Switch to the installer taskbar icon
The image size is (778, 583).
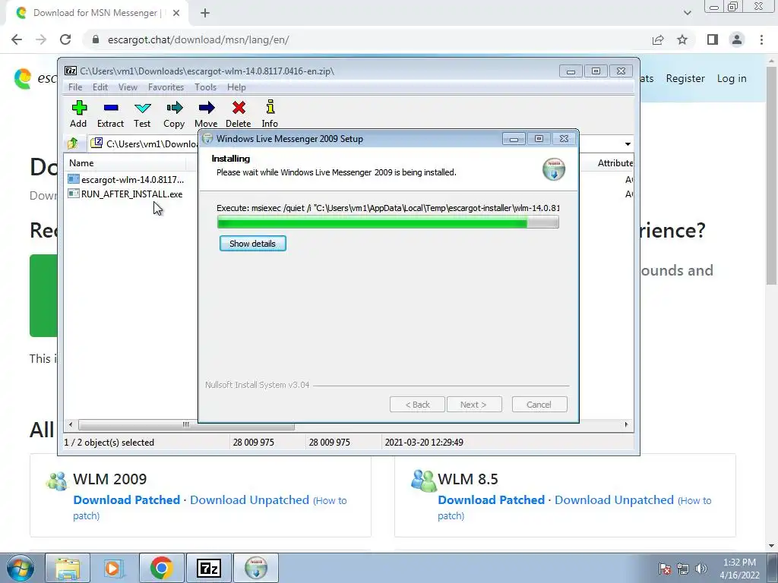pos(256,568)
